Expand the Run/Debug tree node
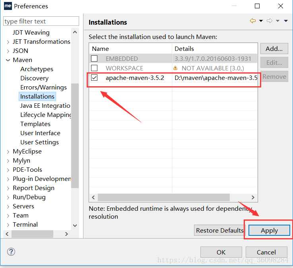This screenshot has height=268, width=293. (8, 197)
